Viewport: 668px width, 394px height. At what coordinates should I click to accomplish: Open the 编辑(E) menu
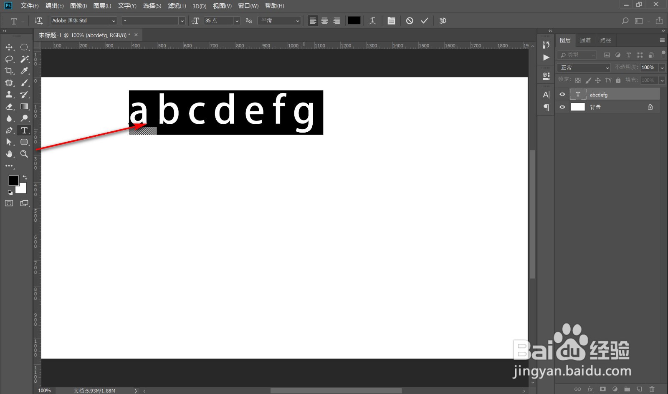click(x=55, y=6)
